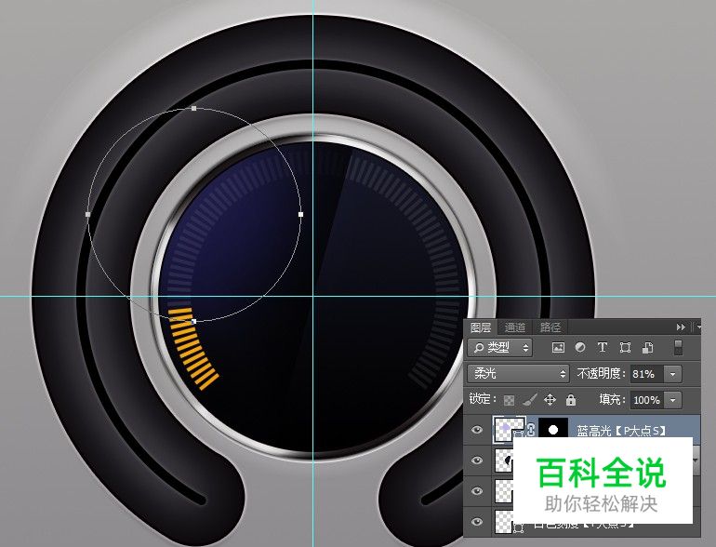Filter layers by adjustment layers
Screen dimensions: 716x547
(580, 348)
